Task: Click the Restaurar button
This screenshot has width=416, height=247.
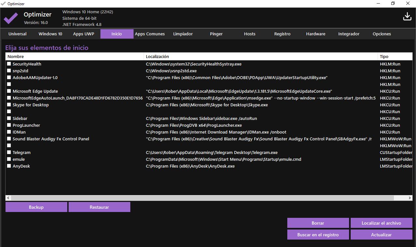Action: 99,207
